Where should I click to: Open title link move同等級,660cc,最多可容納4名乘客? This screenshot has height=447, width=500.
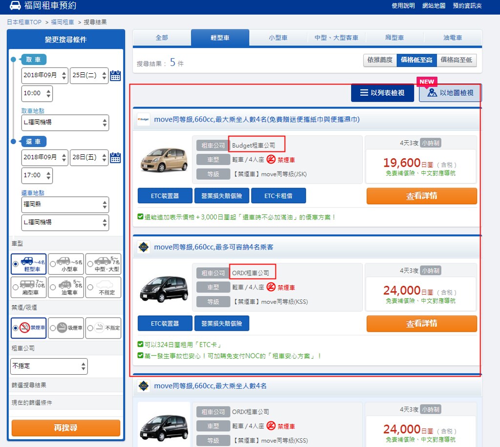213,247
